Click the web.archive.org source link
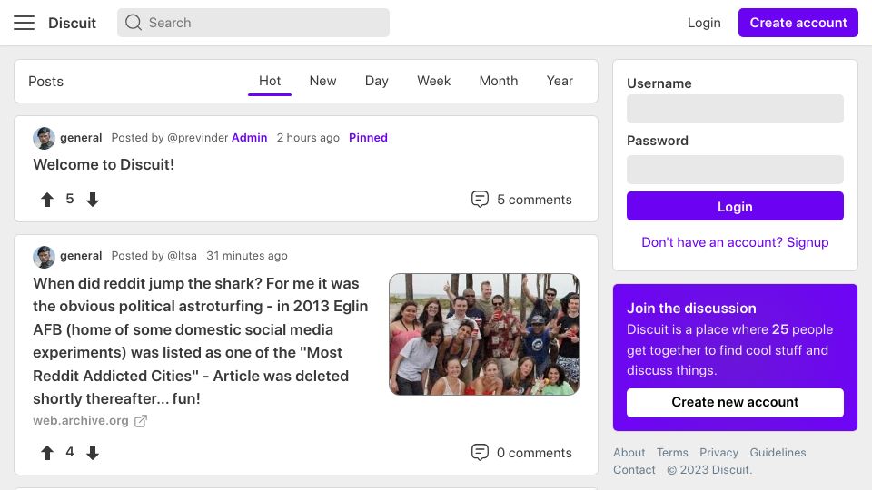 click(81, 420)
